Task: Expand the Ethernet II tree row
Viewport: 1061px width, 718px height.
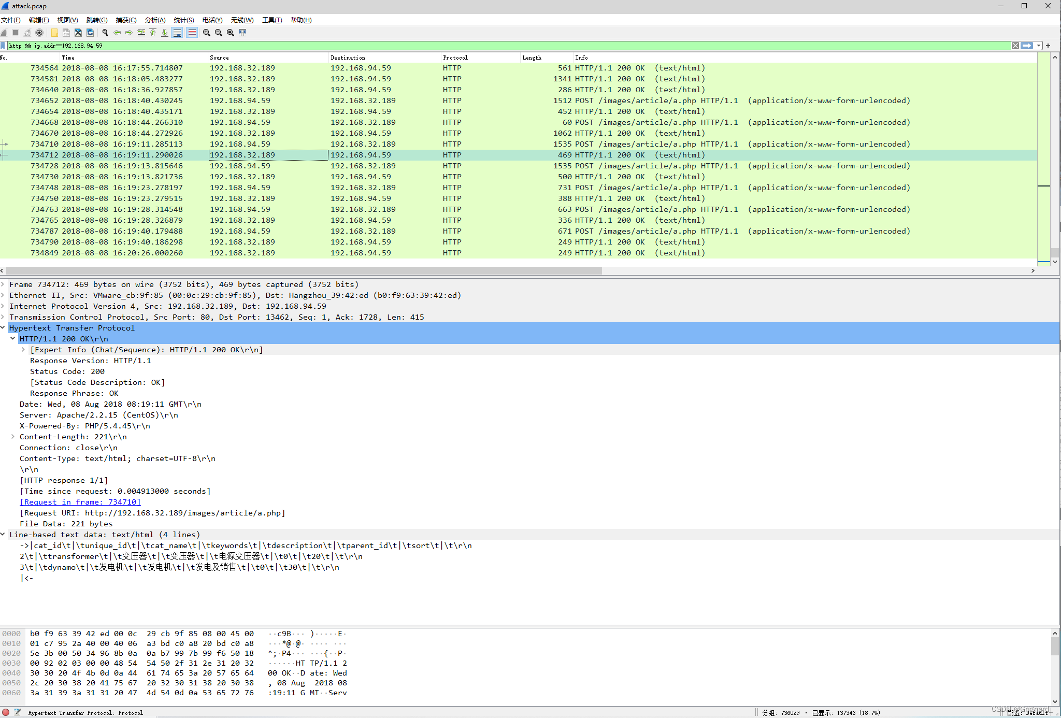Action: coord(3,295)
